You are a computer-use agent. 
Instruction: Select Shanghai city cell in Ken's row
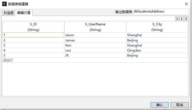coord(157,45)
